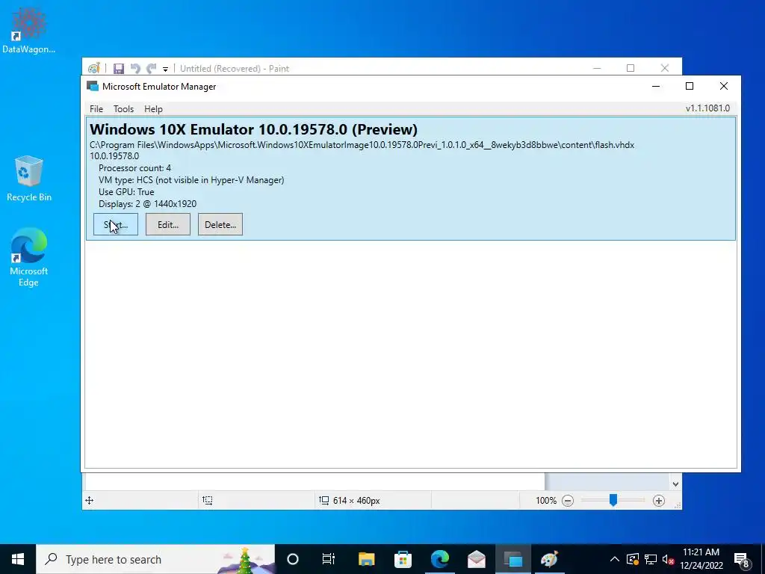The image size is (765, 574).
Task: Click the Emulator Manager title bar icon
Action: click(x=92, y=87)
